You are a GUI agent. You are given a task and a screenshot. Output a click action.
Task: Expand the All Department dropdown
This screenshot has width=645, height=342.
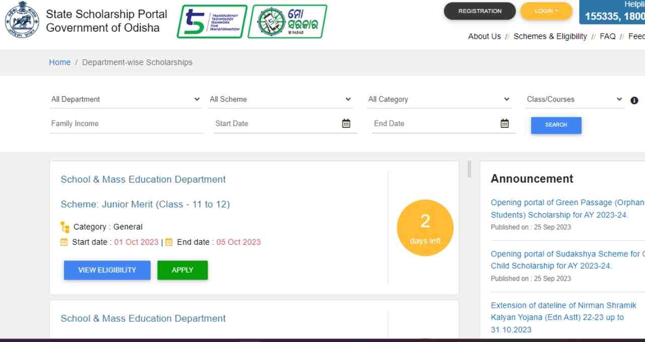coord(125,100)
